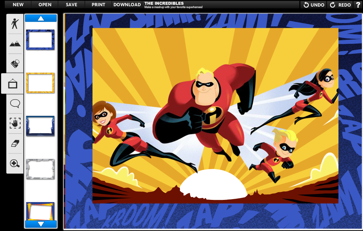Click THE INCREDIBLES title text
The image size is (363, 231).
point(164,3)
